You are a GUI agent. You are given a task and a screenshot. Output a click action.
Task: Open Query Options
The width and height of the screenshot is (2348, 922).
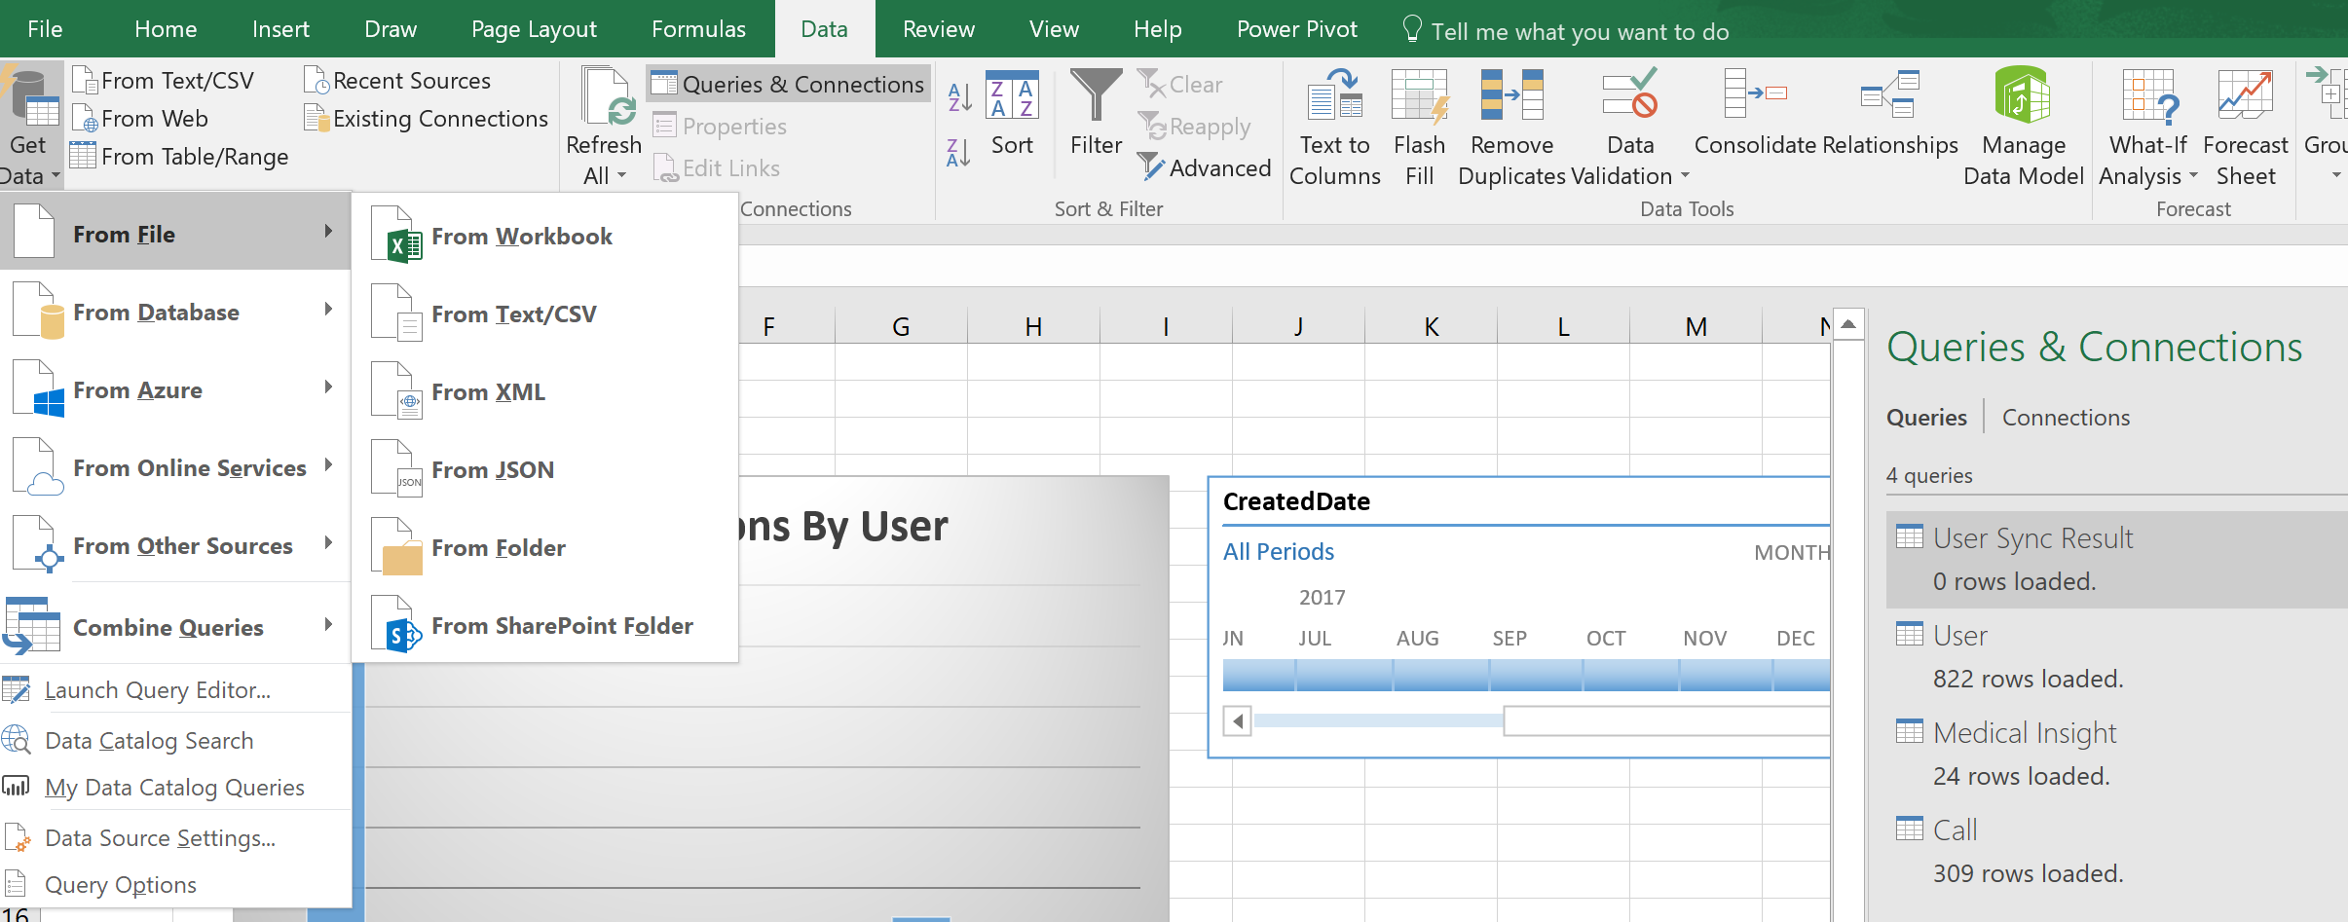[175, 884]
